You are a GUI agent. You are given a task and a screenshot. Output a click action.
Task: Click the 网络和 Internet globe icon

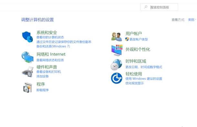[27, 57]
